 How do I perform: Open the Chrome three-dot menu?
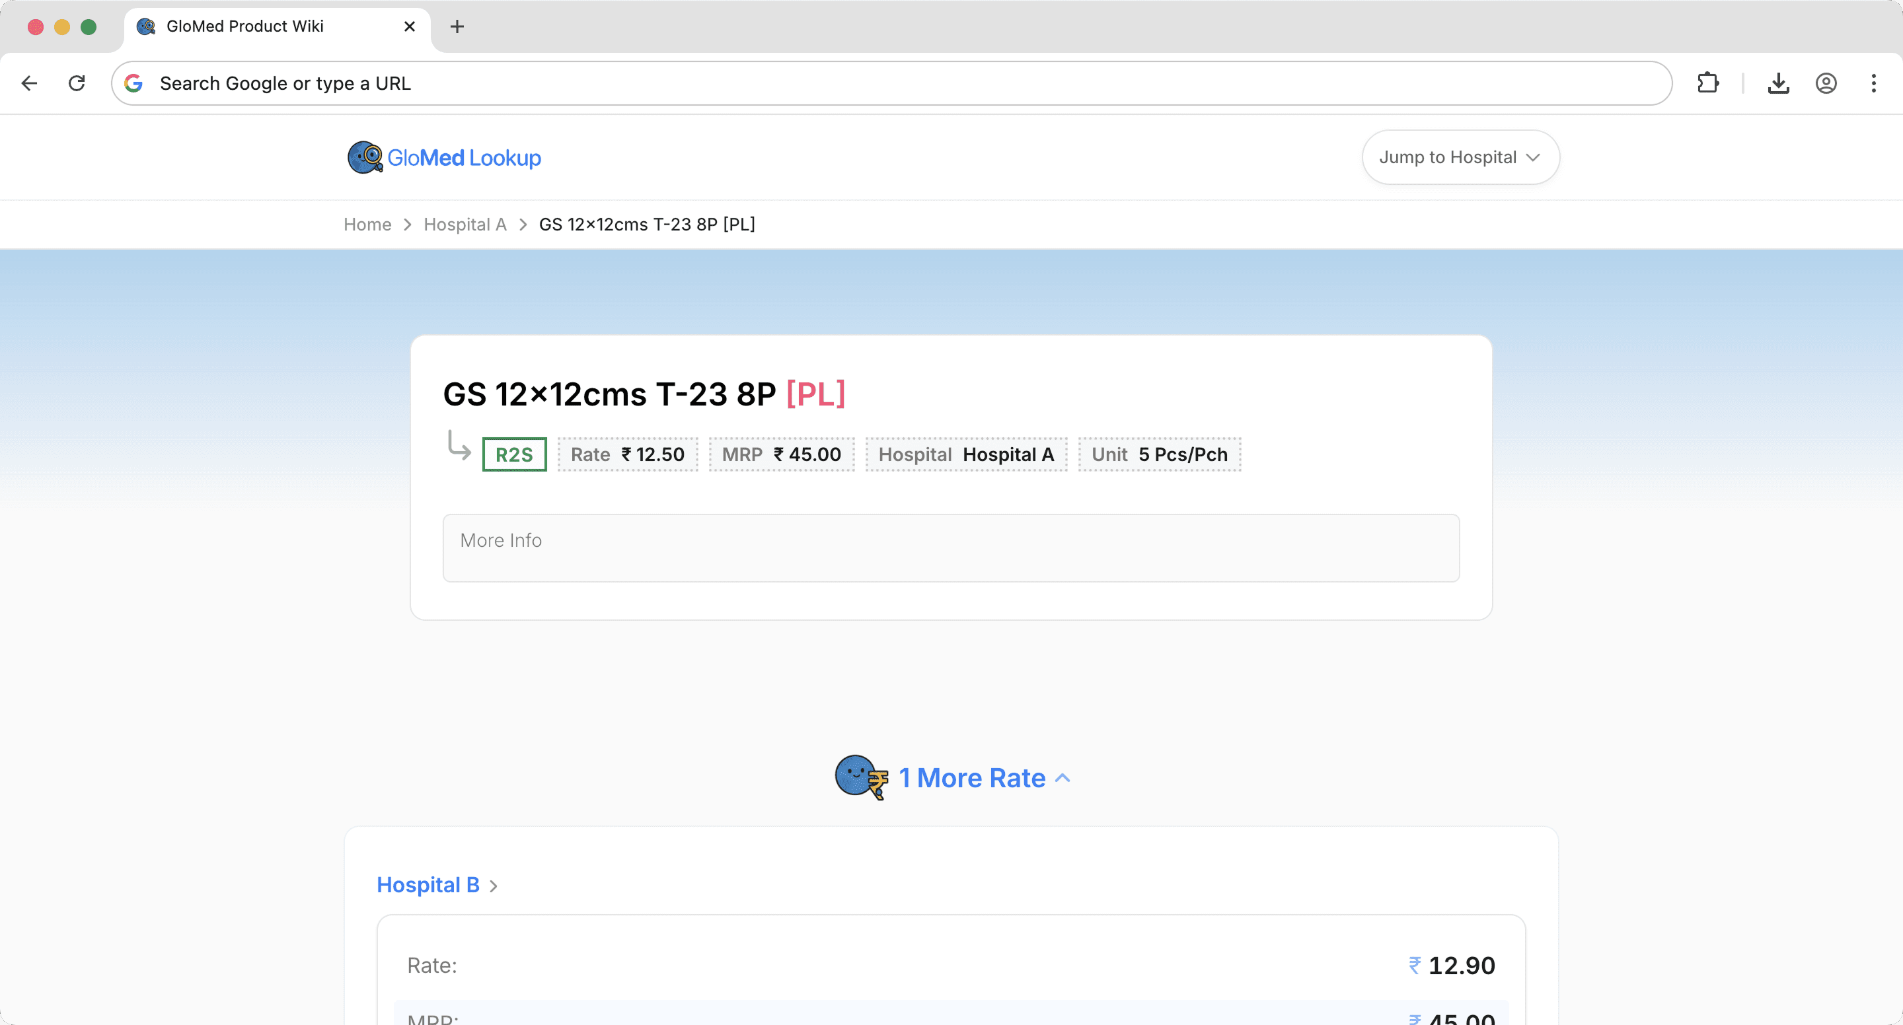click(x=1874, y=83)
